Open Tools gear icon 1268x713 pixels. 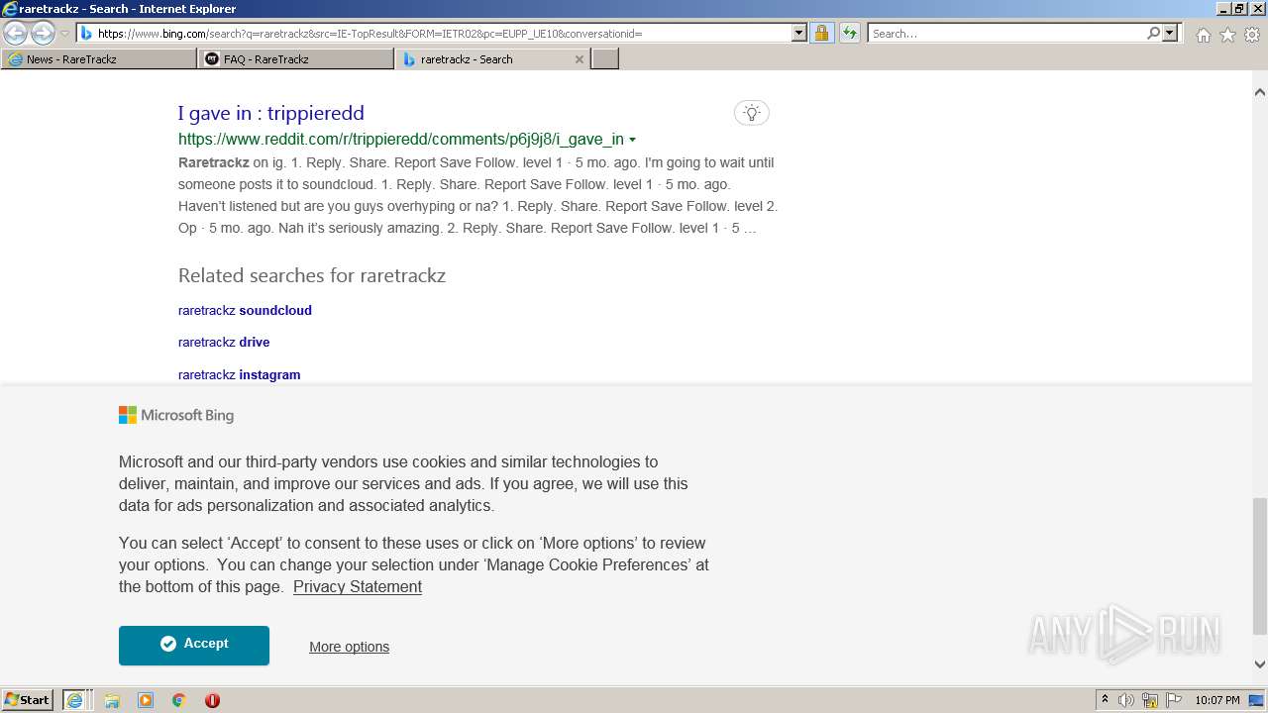[x=1251, y=35]
